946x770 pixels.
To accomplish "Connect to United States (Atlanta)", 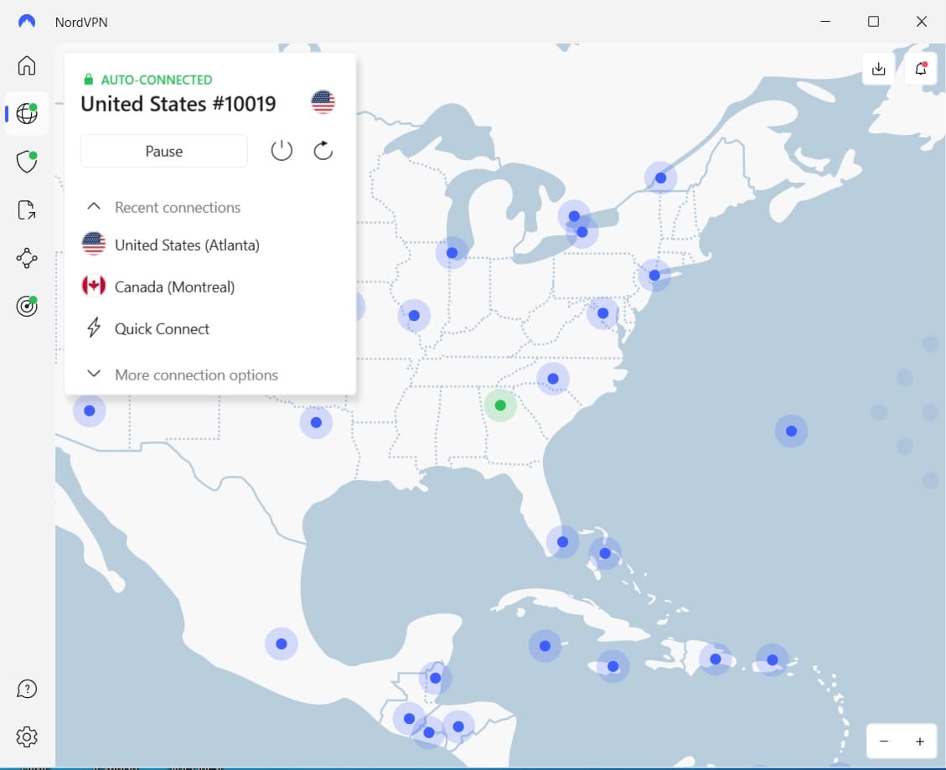I will click(171, 245).
